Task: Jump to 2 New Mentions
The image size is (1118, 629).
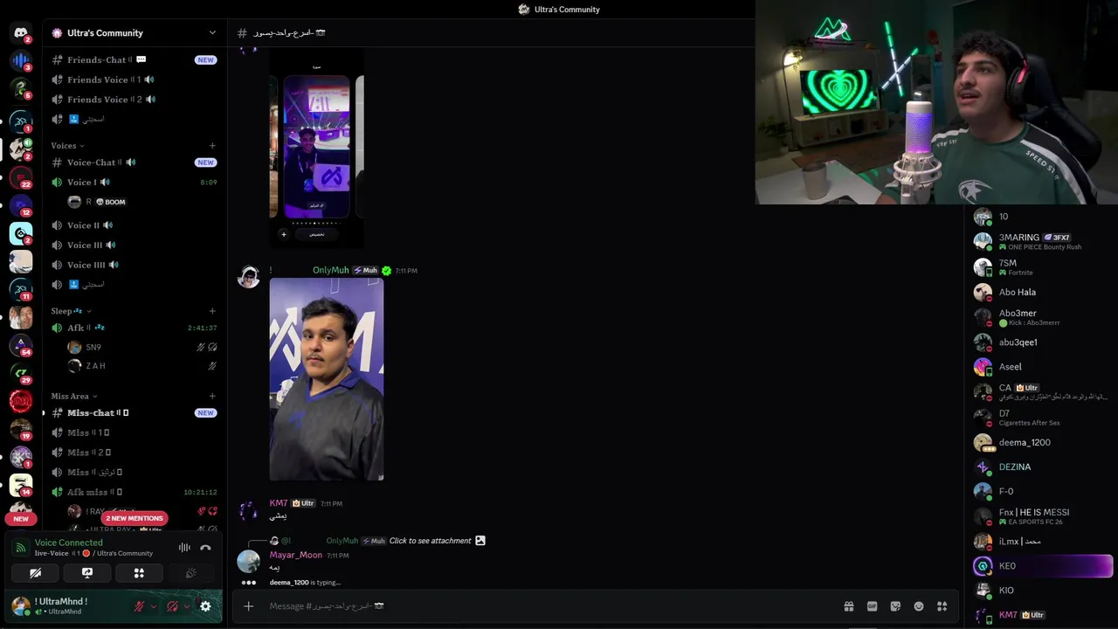Action: coord(134,518)
